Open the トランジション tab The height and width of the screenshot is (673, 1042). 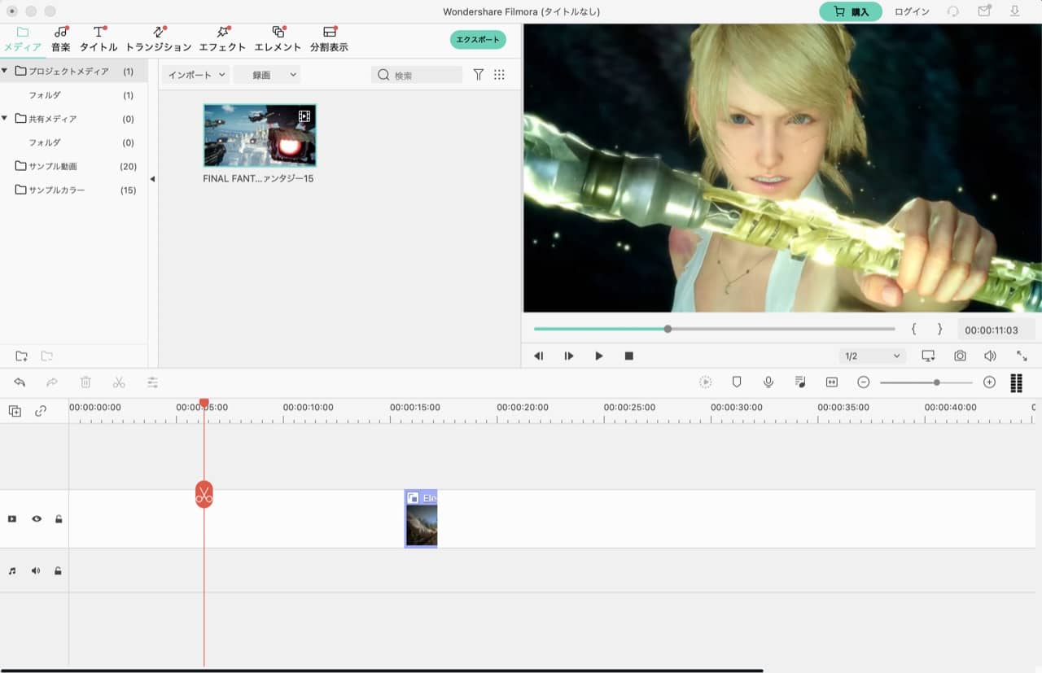[159, 39]
